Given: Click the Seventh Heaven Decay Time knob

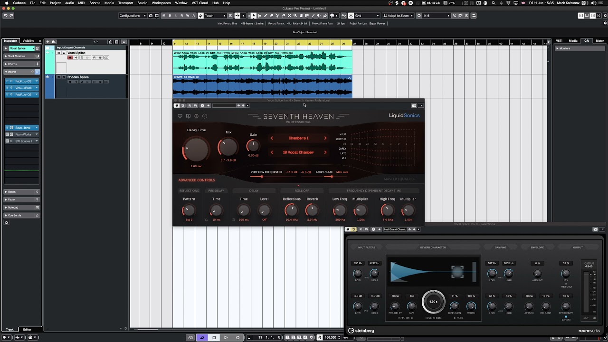Looking at the screenshot, I should 196,149.
